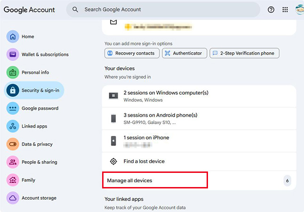This screenshot has height=212, width=304.
Task: Add 2-Step Verification phone option
Action: point(245,53)
